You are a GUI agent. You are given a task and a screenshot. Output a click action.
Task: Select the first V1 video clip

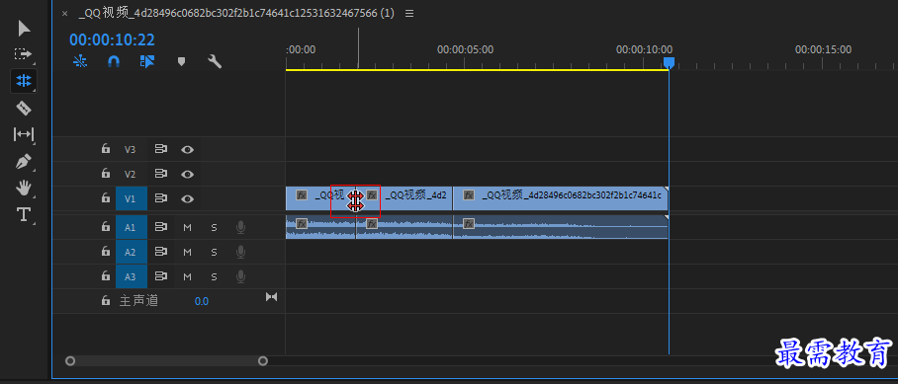click(320, 198)
